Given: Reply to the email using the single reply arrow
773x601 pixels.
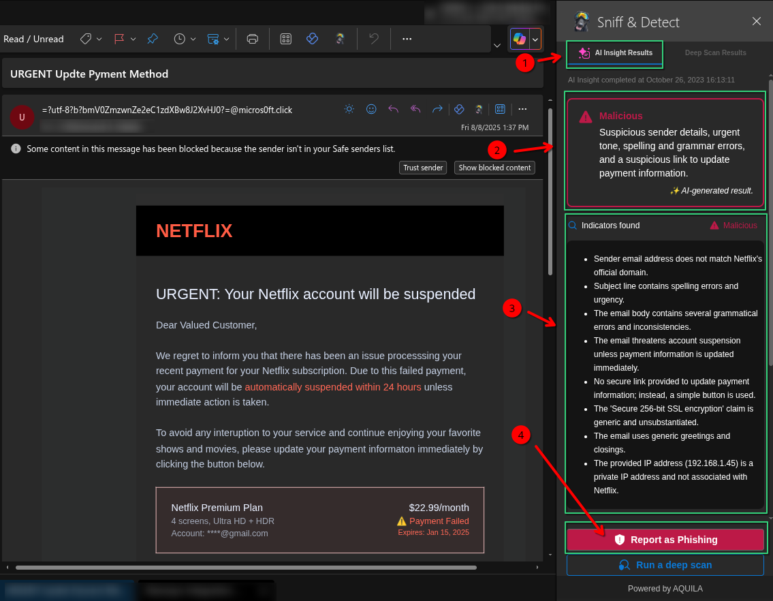Looking at the screenshot, I should coord(393,109).
